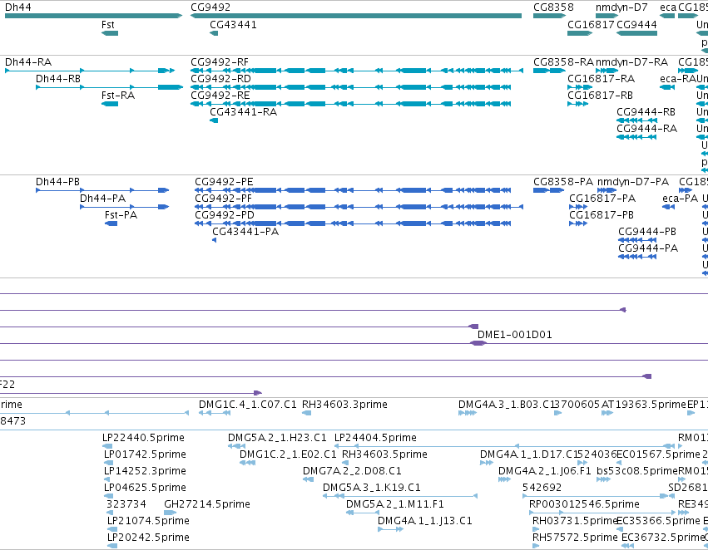708x550 pixels.
Task: Click the LP04625.5prime EST label
Action: pyautogui.click(x=145, y=488)
